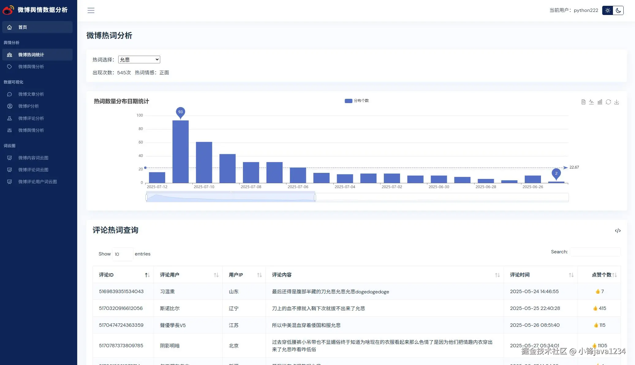Open the 热词选择 dropdown

click(x=139, y=60)
